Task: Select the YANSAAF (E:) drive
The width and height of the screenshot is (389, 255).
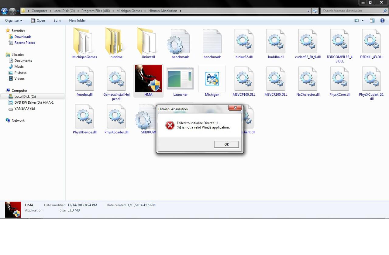Action: point(25,109)
